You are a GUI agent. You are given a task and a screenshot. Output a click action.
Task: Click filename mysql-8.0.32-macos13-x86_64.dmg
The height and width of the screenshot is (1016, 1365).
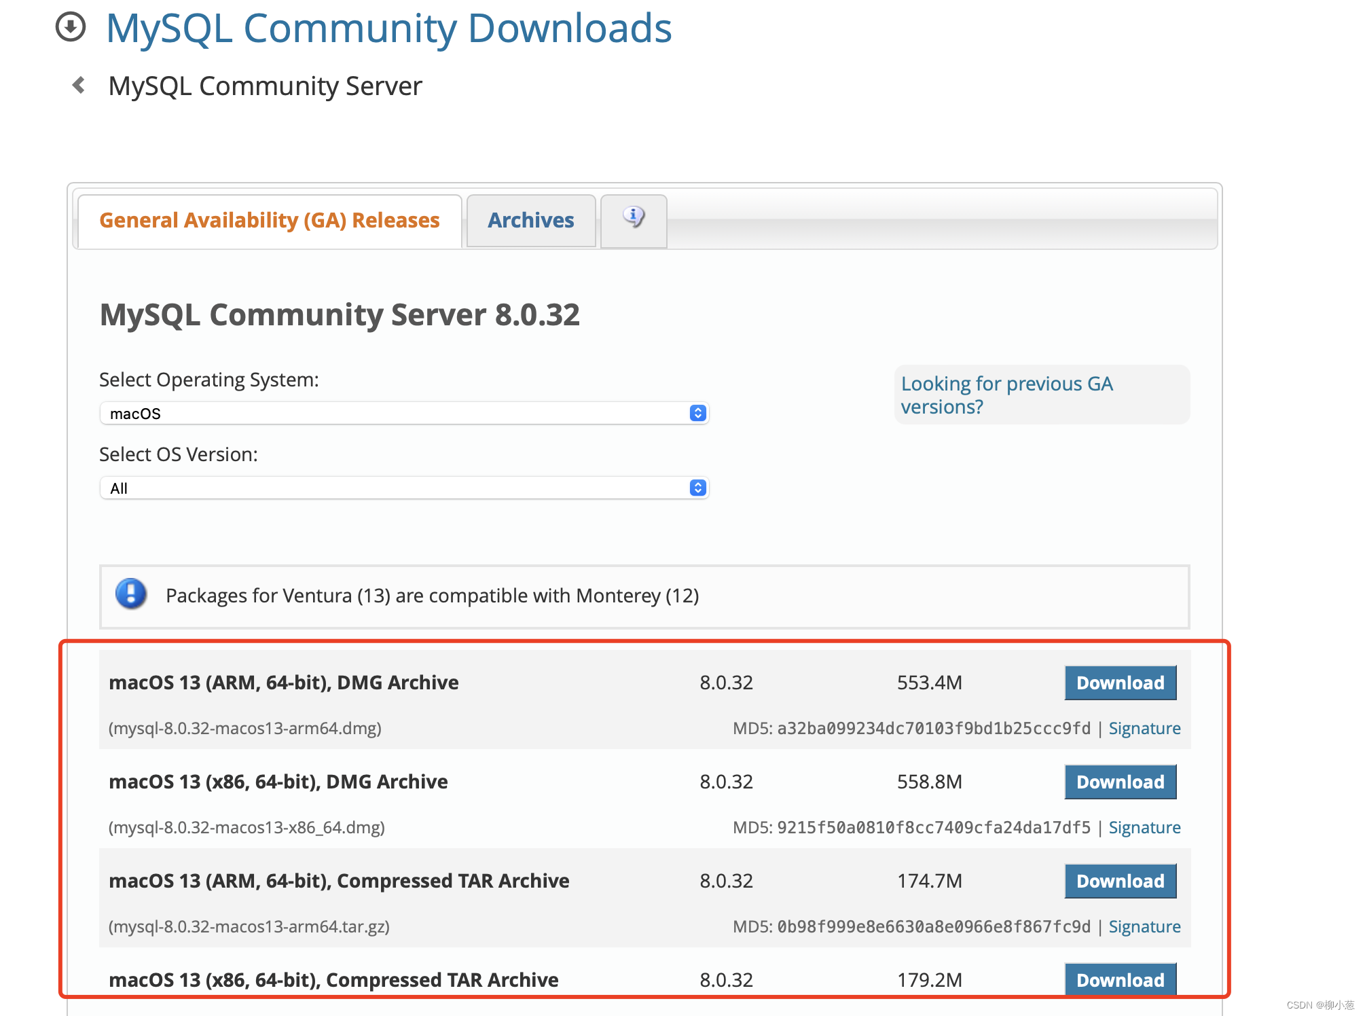tap(247, 827)
